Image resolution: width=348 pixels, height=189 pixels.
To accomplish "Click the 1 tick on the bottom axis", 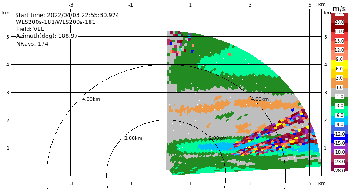I will [x=190, y=183].
